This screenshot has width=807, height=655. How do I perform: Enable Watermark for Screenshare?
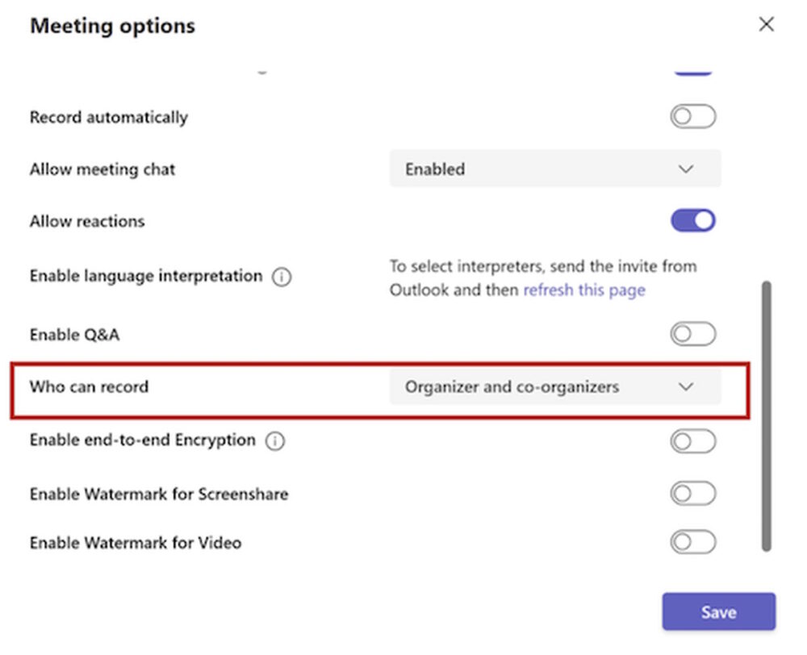692,494
